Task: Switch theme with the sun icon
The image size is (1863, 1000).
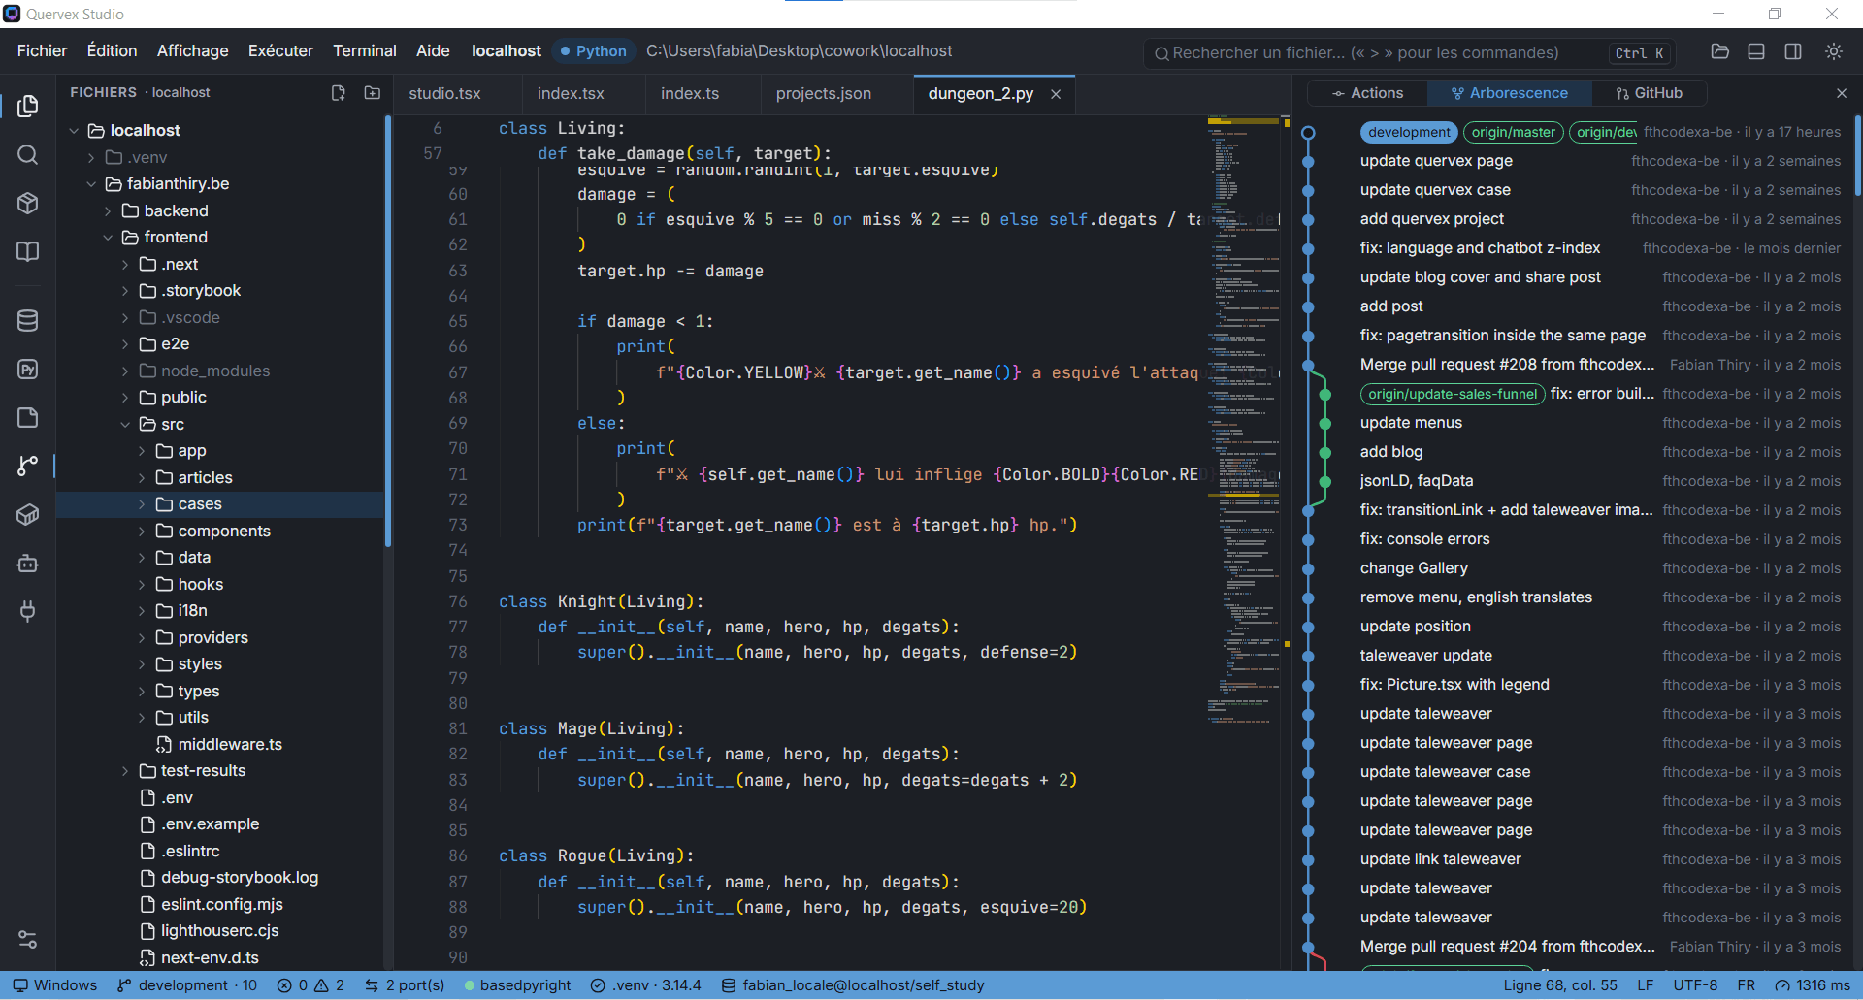Action: pyautogui.click(x=1834, y=51)
